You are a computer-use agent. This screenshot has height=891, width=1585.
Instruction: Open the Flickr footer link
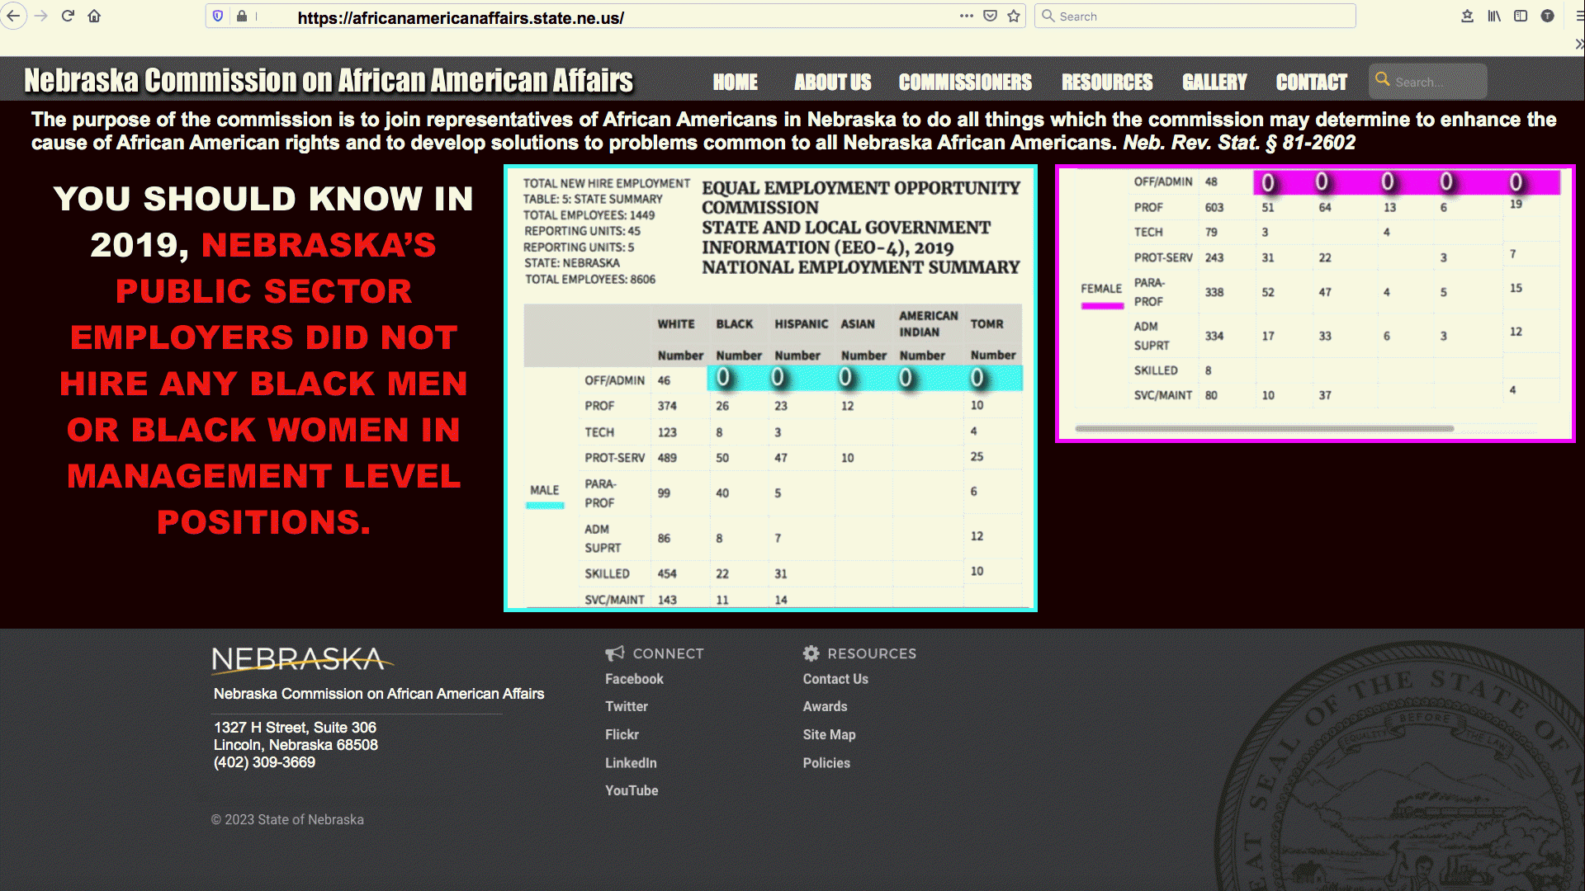[x=622, y=734]
